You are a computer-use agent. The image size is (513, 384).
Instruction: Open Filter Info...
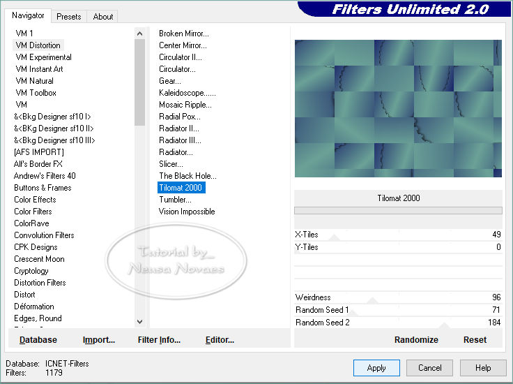coord(159,340)
